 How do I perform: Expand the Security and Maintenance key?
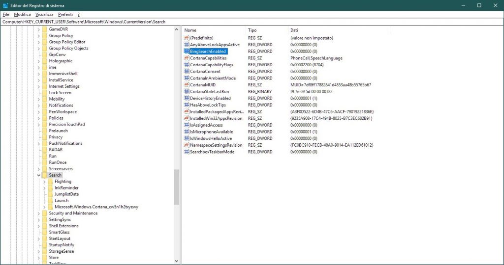(x=38, y=213)
